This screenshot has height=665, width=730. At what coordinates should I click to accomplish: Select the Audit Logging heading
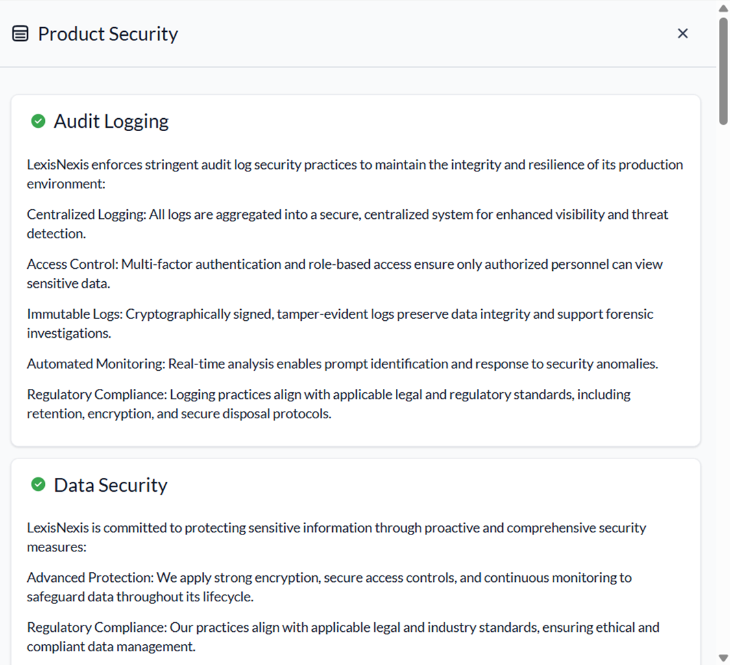(x=111, y=121)
